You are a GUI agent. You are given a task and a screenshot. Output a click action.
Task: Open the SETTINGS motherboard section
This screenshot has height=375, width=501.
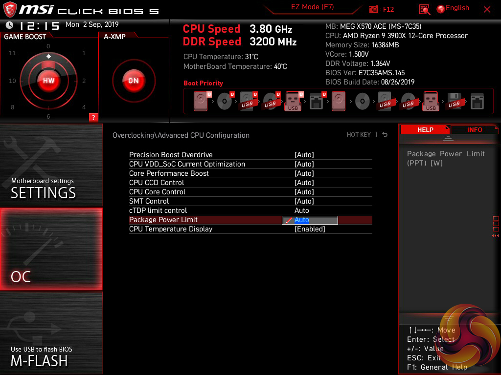[51, 165]
